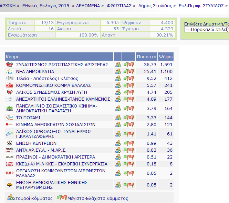Click the 1.591 votes cell

[x=166, y=64]
